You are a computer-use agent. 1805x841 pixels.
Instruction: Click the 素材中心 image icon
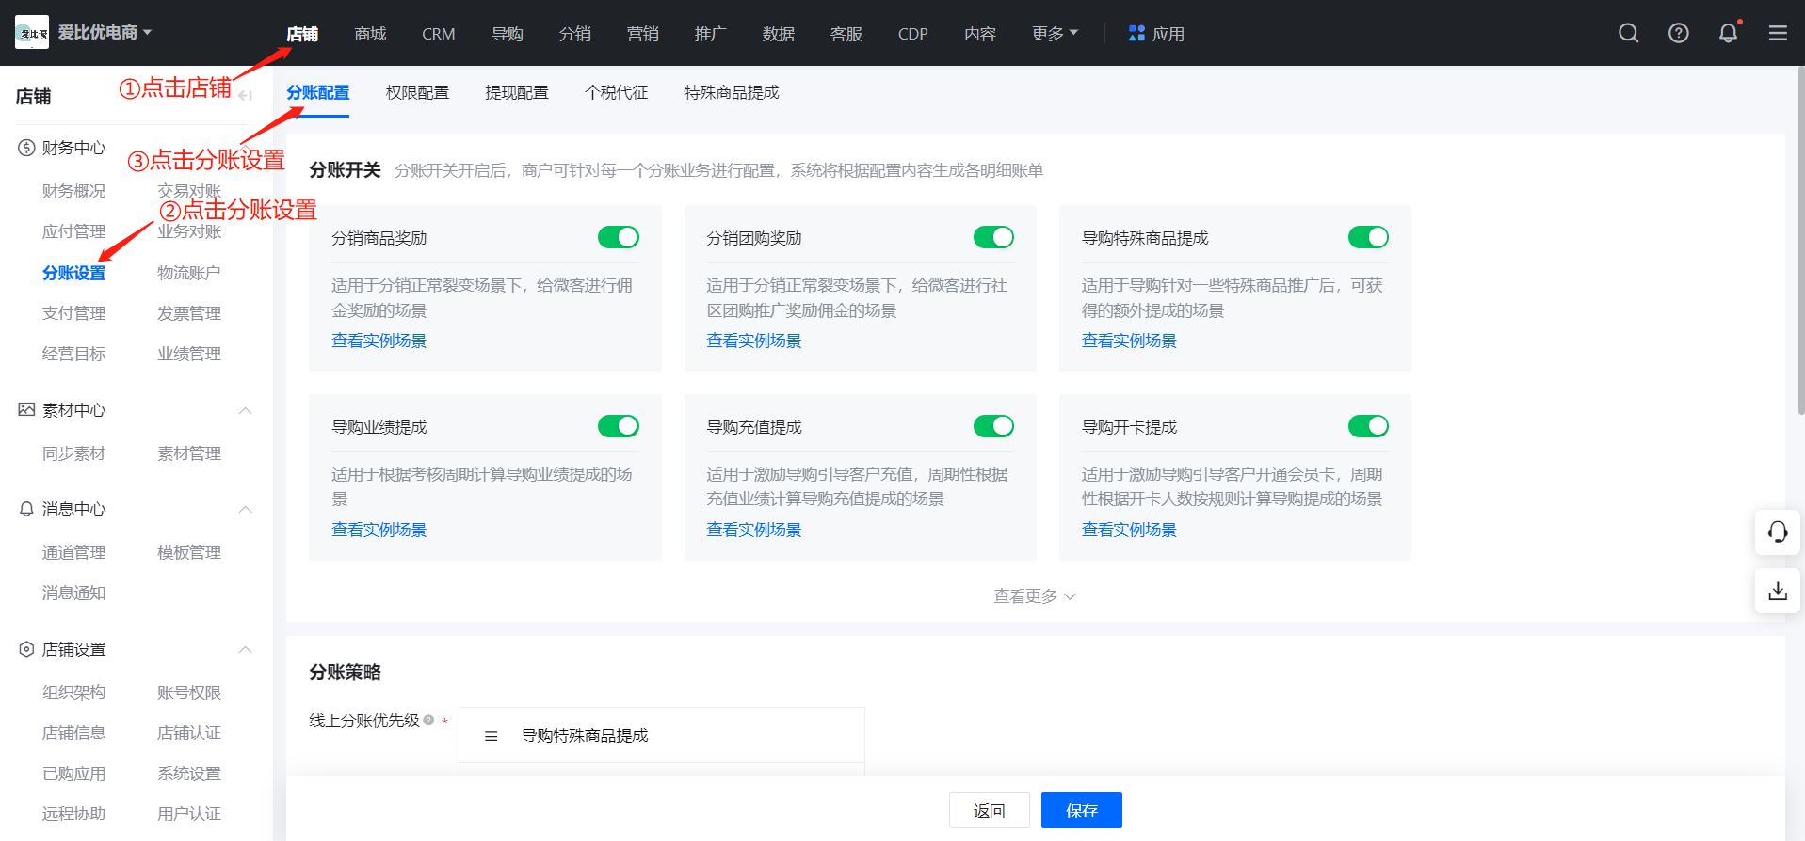coord(26,410)
